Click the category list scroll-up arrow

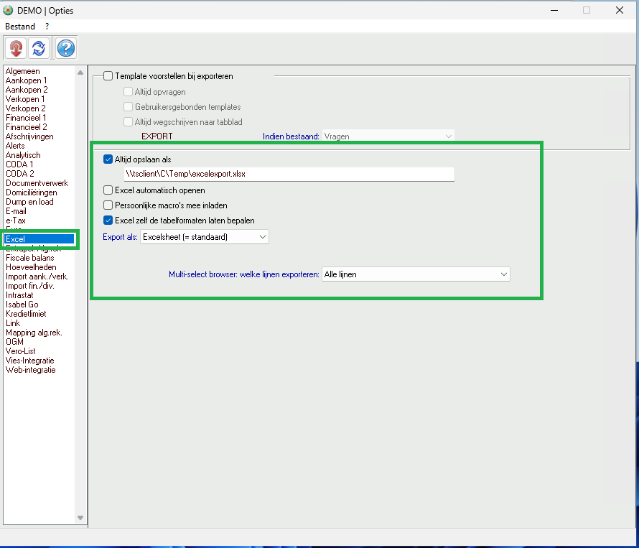pos(80,71)
